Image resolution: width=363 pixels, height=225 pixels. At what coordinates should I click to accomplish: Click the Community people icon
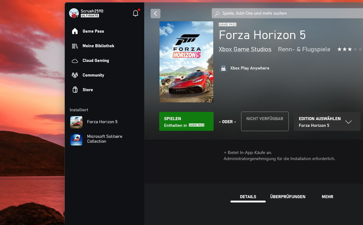pyautogui.click(x=75, y=75)
